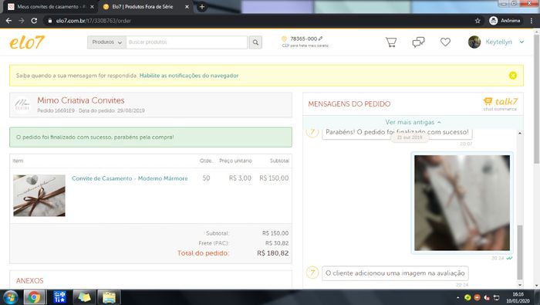540x305 pixels.
Task: Click the O cliente adicionou uma imagem message
Action: click(395, 273)
